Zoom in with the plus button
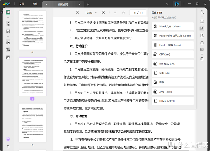Image resolution: width=210 pixels, height=151 pixels. 104,13
